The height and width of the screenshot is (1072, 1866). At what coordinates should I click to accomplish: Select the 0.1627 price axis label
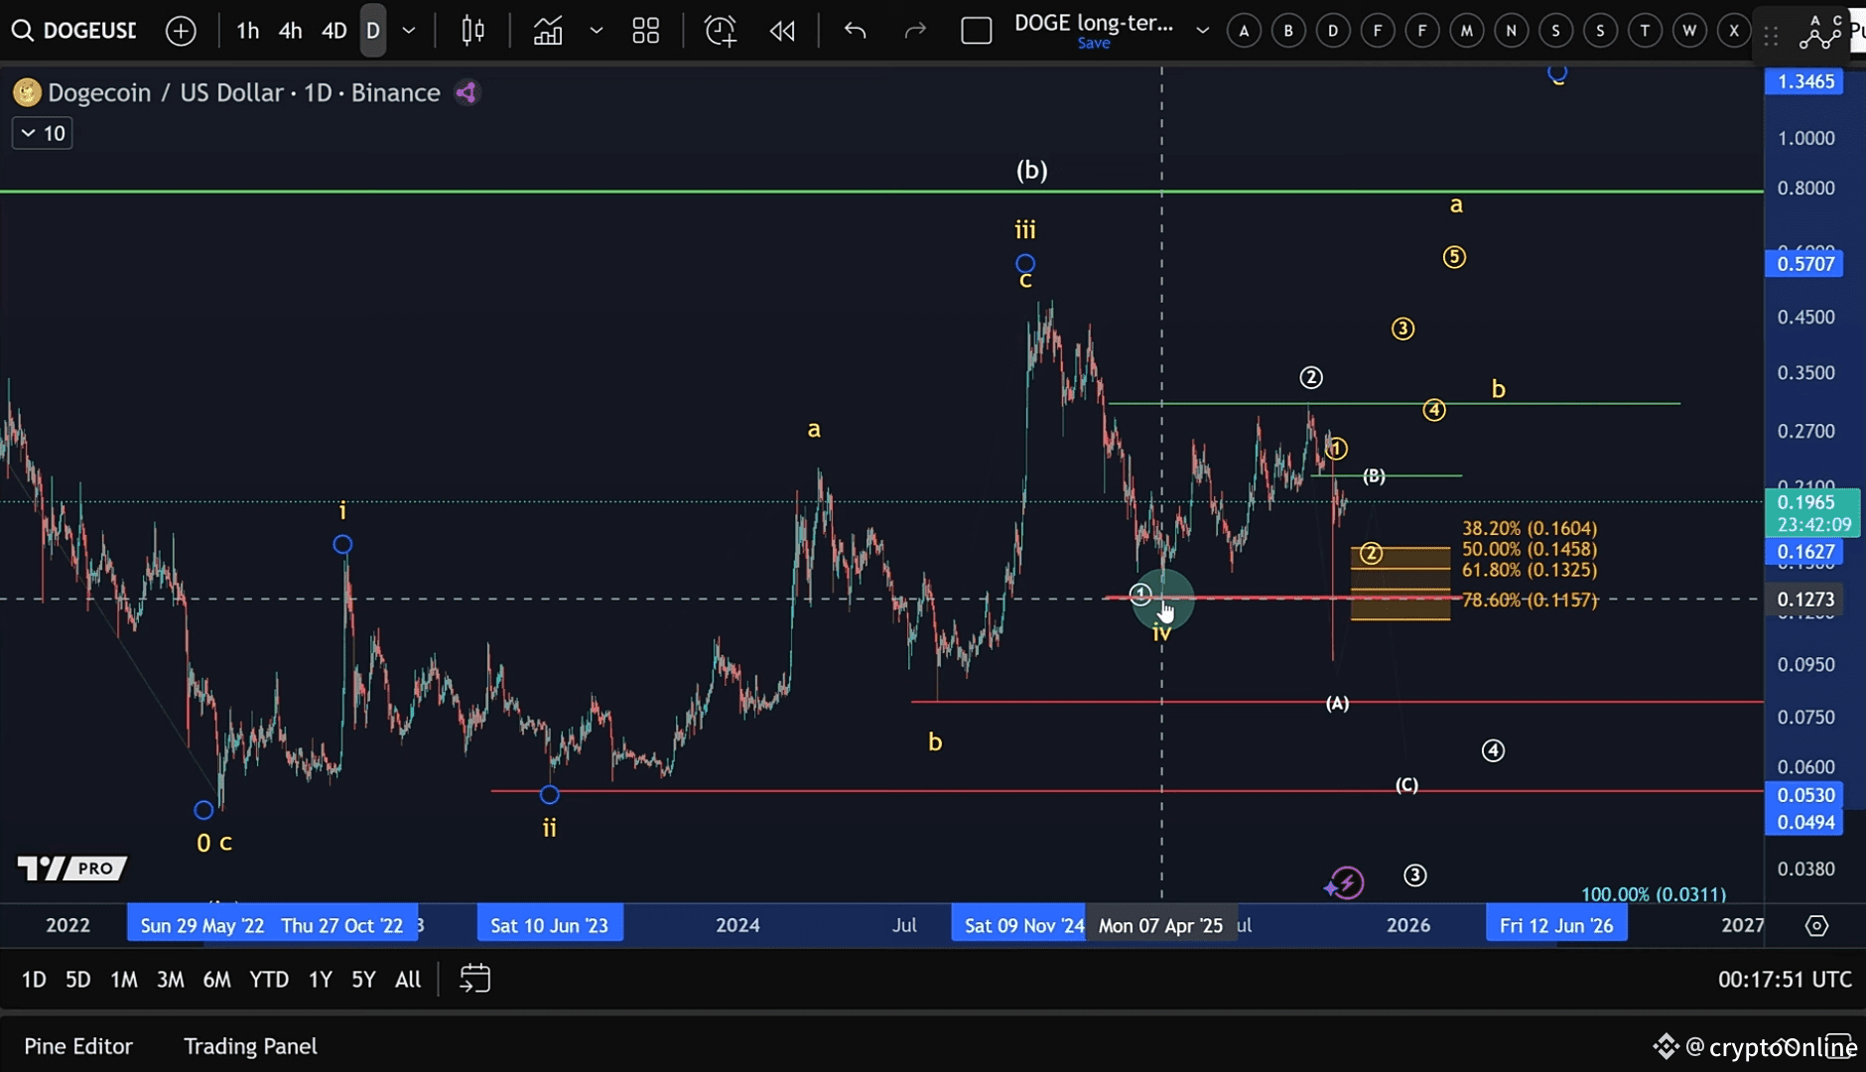click(1804, 552)
